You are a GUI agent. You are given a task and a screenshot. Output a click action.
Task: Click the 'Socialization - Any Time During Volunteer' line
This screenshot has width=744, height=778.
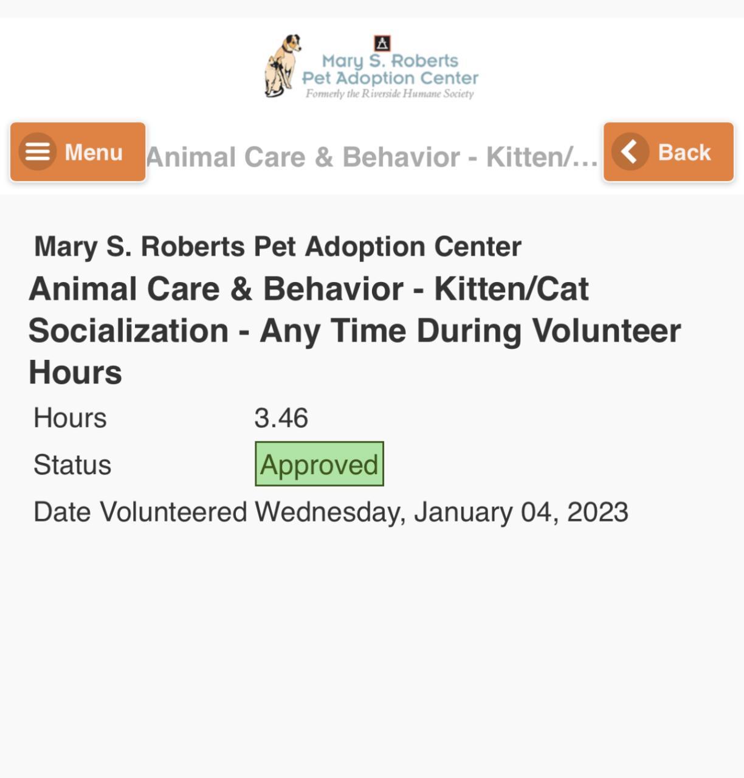point(354,331)
